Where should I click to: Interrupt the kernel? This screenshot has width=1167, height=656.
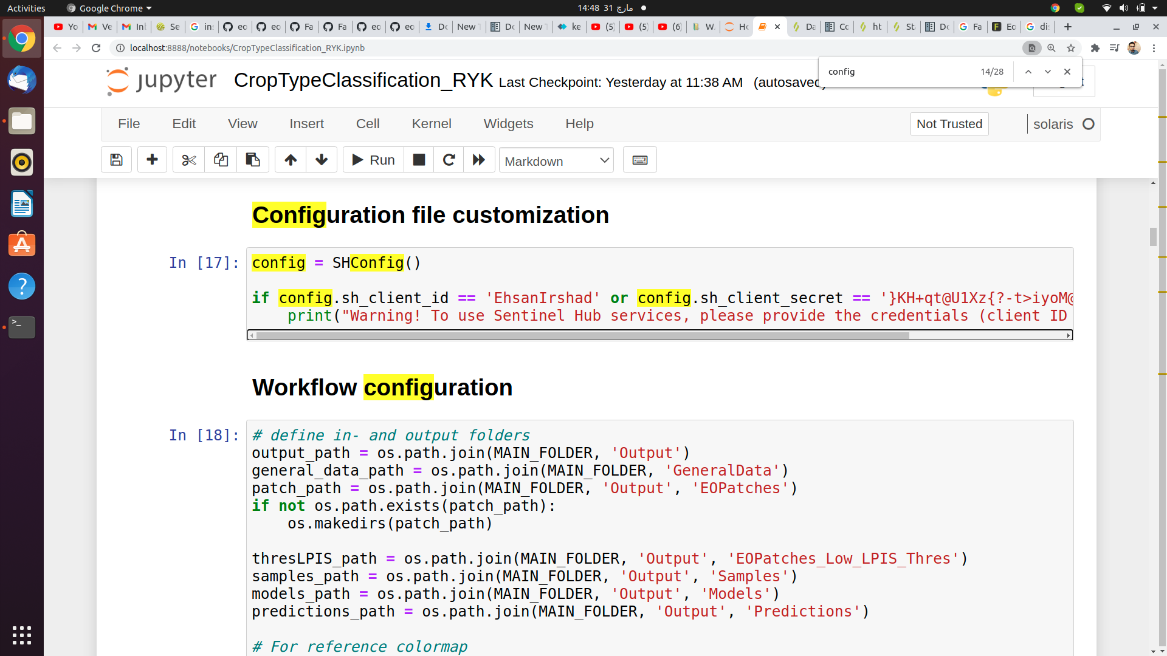pos(419,159)
